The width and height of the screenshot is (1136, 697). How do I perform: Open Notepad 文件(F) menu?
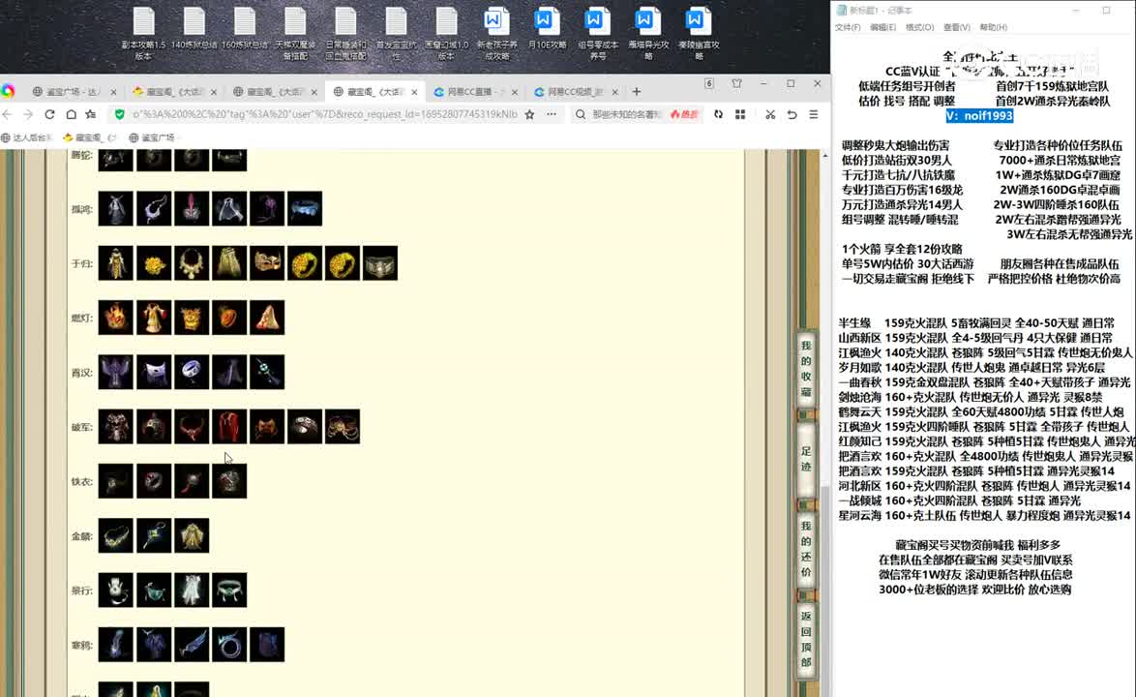(848, 27)
